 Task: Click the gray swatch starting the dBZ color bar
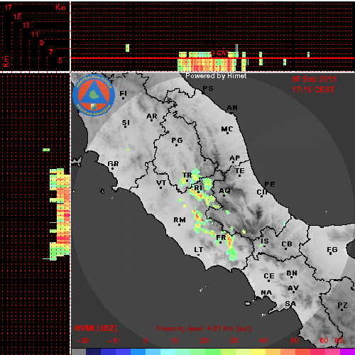[79, 351]
